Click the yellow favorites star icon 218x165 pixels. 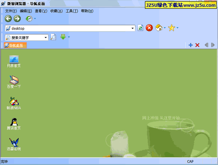(x=171, y=28)
